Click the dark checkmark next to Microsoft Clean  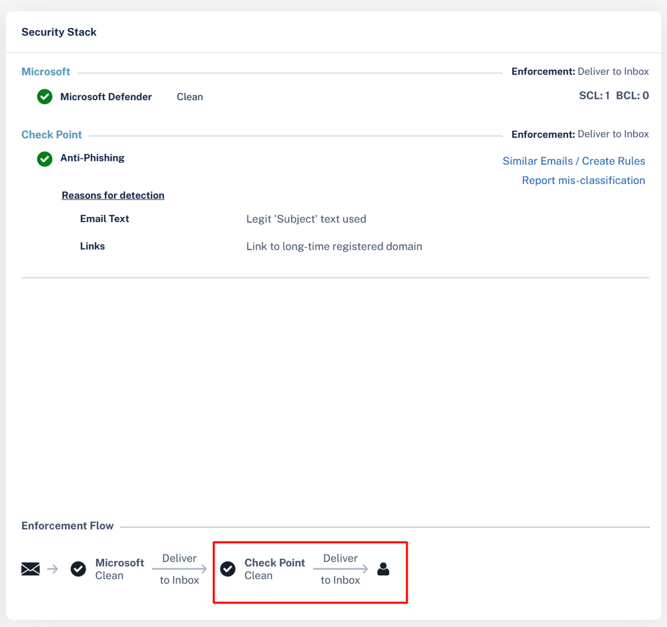pyautogui.click(x=78, y=569)
